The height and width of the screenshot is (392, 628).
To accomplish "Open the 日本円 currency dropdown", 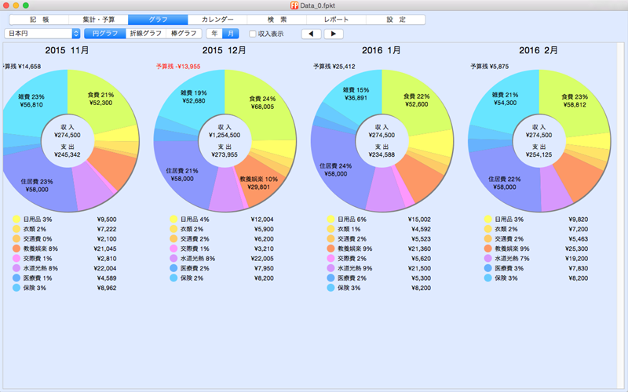I will coord(42,34).
